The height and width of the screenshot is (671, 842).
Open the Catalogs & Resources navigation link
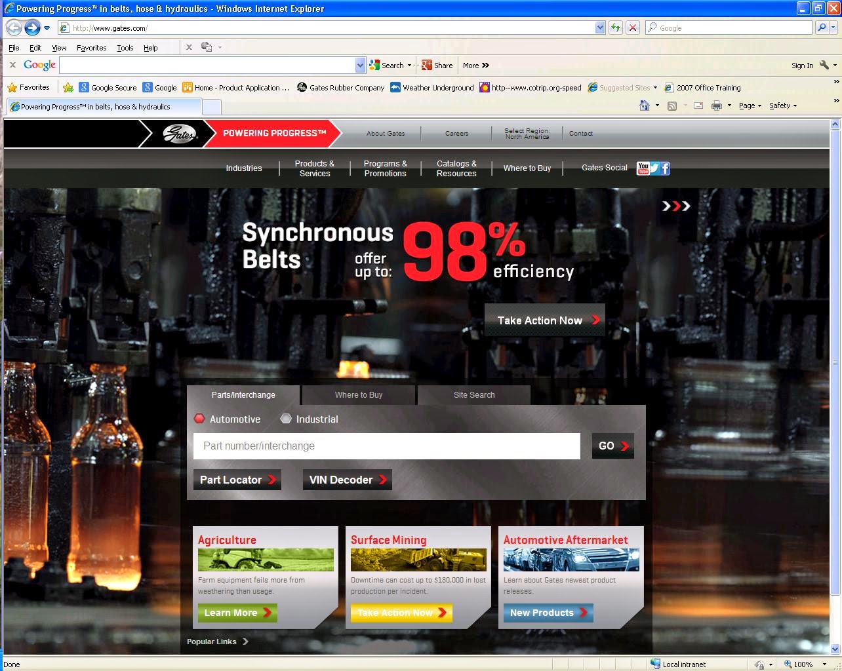click(456, 168)
